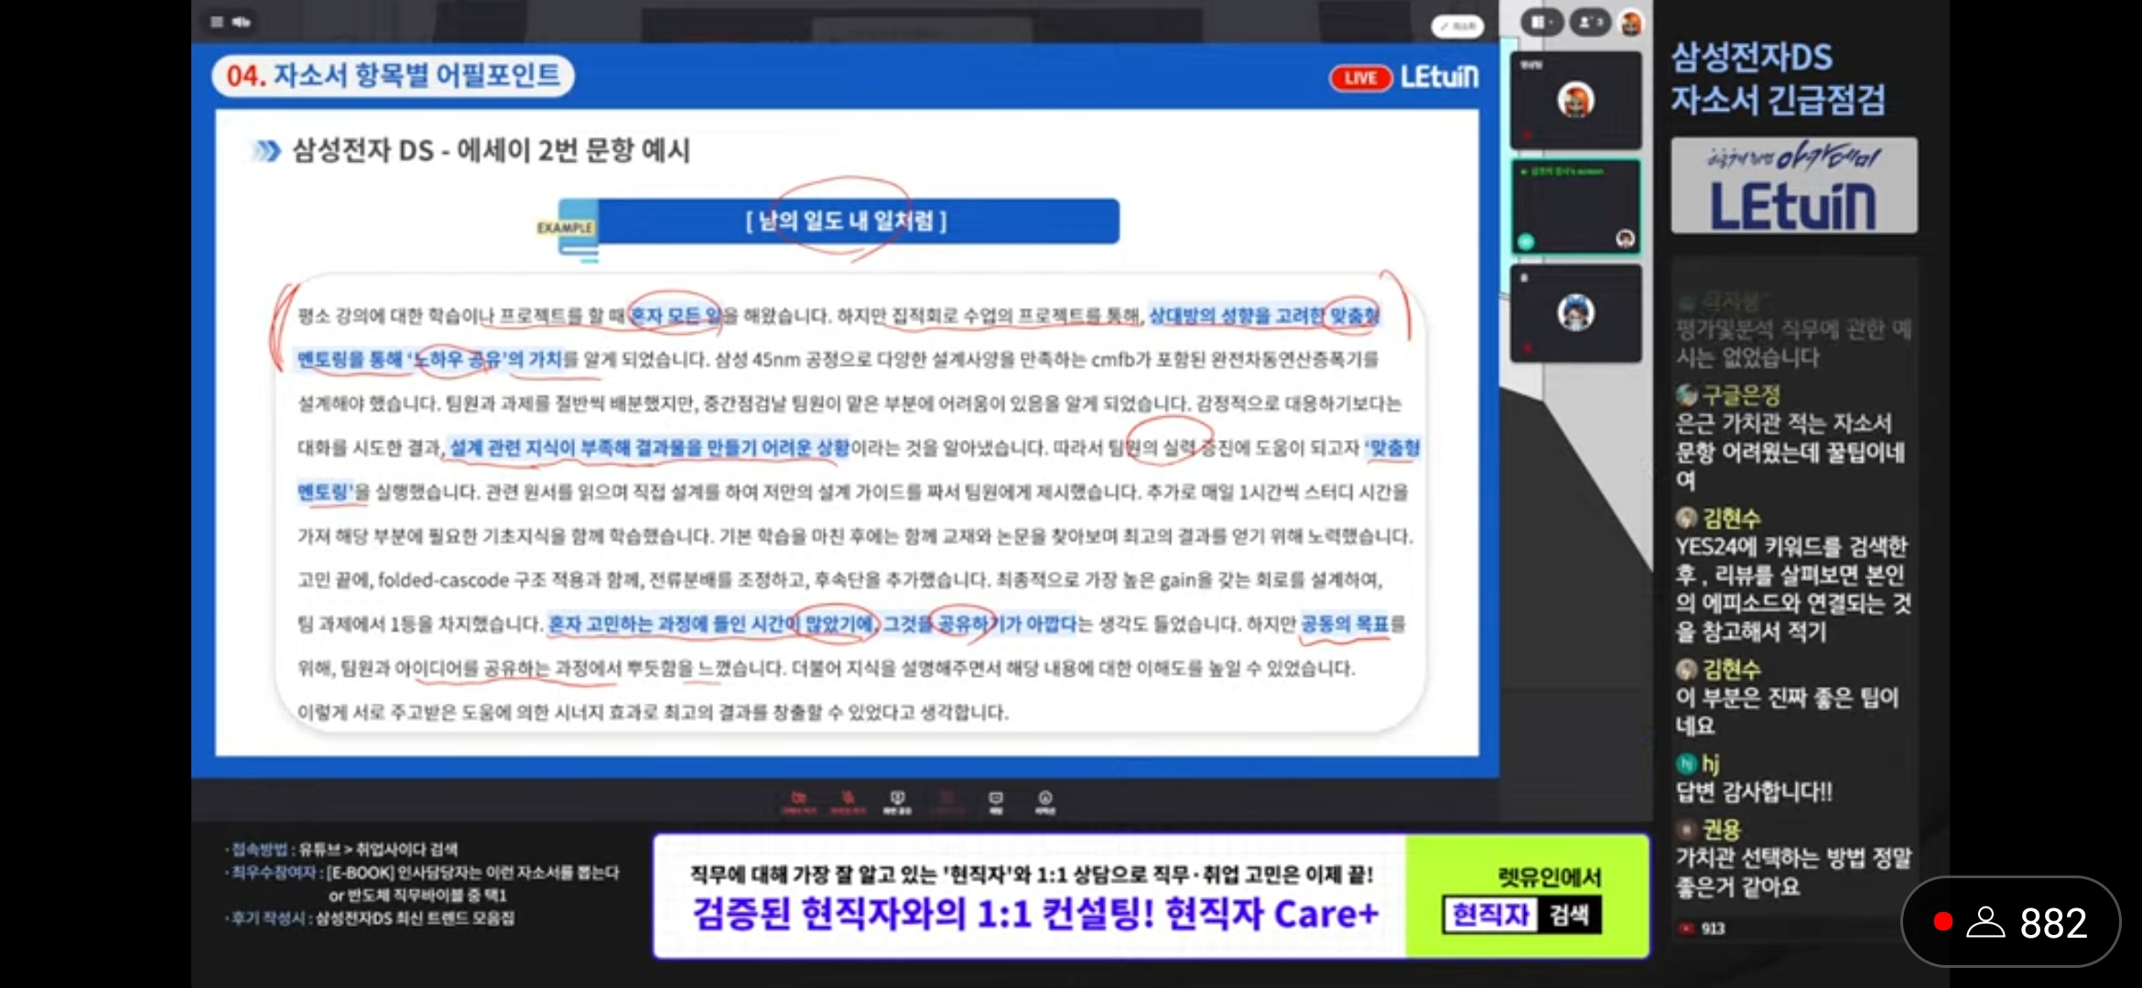Screen dimensions: 2142x988
Task: Click the muted mic icon in first participant tile
Action: [1526, 134]
